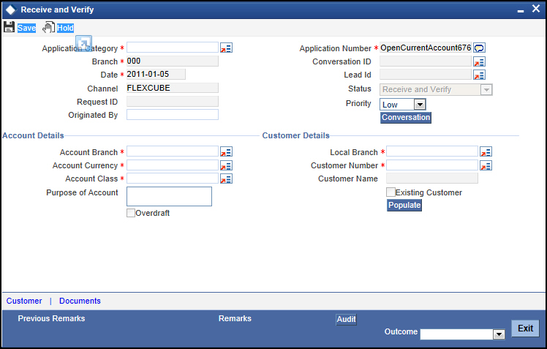
Task: Open the Local Branch lookup icon
Action: (486, 151)
